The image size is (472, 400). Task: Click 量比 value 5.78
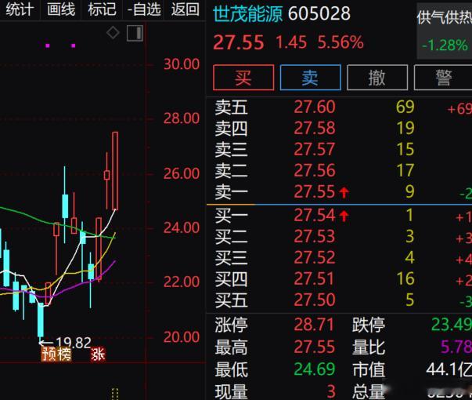(456, 347)
